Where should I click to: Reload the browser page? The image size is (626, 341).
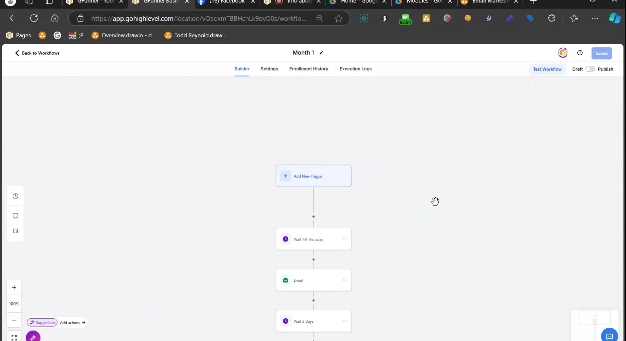coord(34,18)
